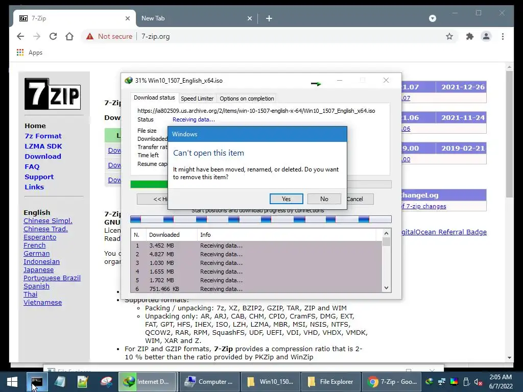Switch language to Portuguese Brazil
The height and width of the screenshot is (392, 523).
point(52,278)
